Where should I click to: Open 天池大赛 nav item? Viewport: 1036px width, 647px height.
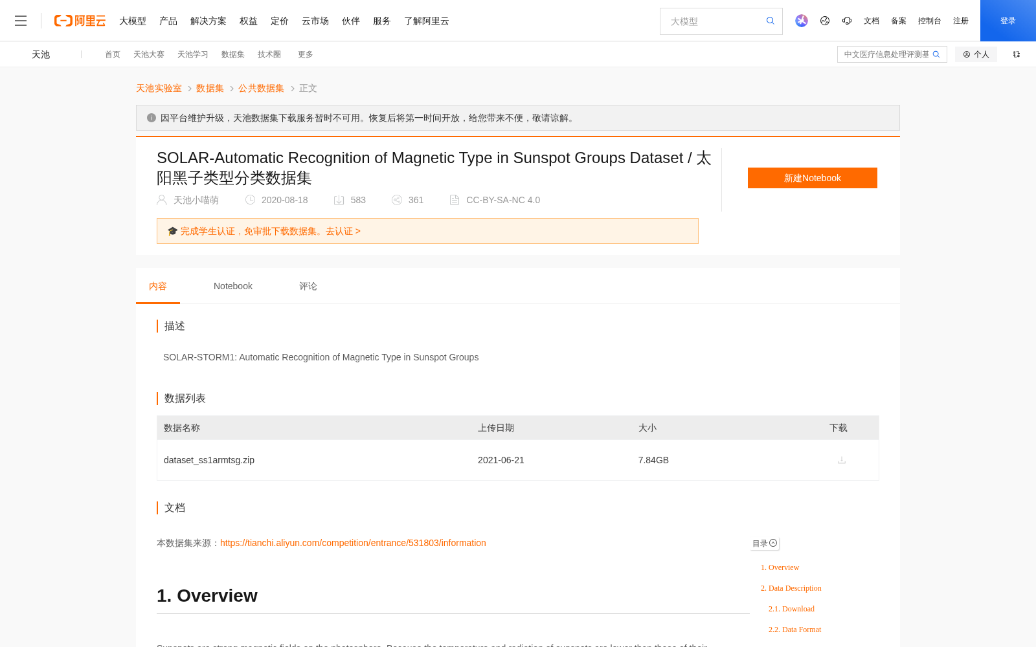[x=149, y=54]
